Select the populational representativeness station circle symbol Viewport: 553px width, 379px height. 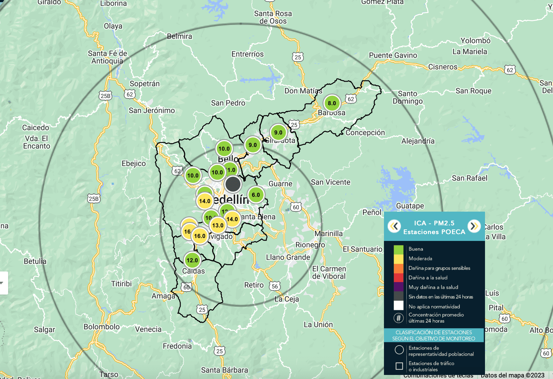400,350
